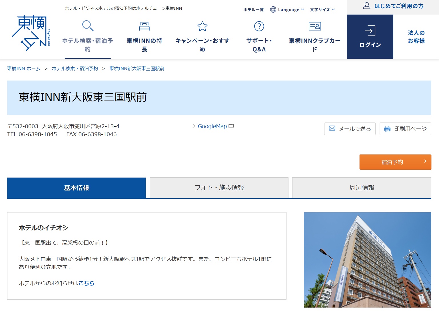Click the envelope icon on メールで送る
Screen dimensions: 439x313
click(332, 129)
